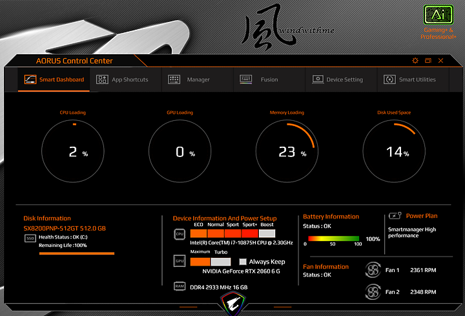Click the Disk Information heading

(x=47, y=218)
